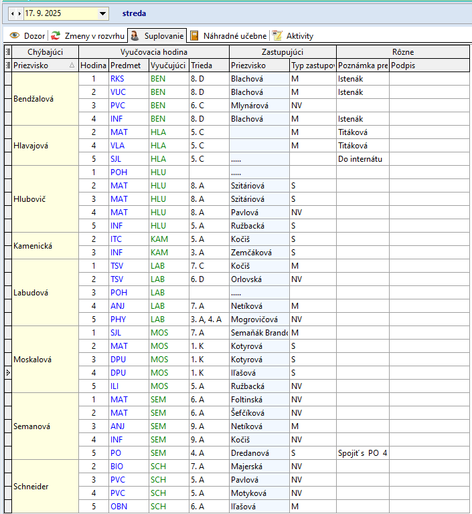Open the Aktivity tab
The image size is (472, 514).
click(293, 35)
